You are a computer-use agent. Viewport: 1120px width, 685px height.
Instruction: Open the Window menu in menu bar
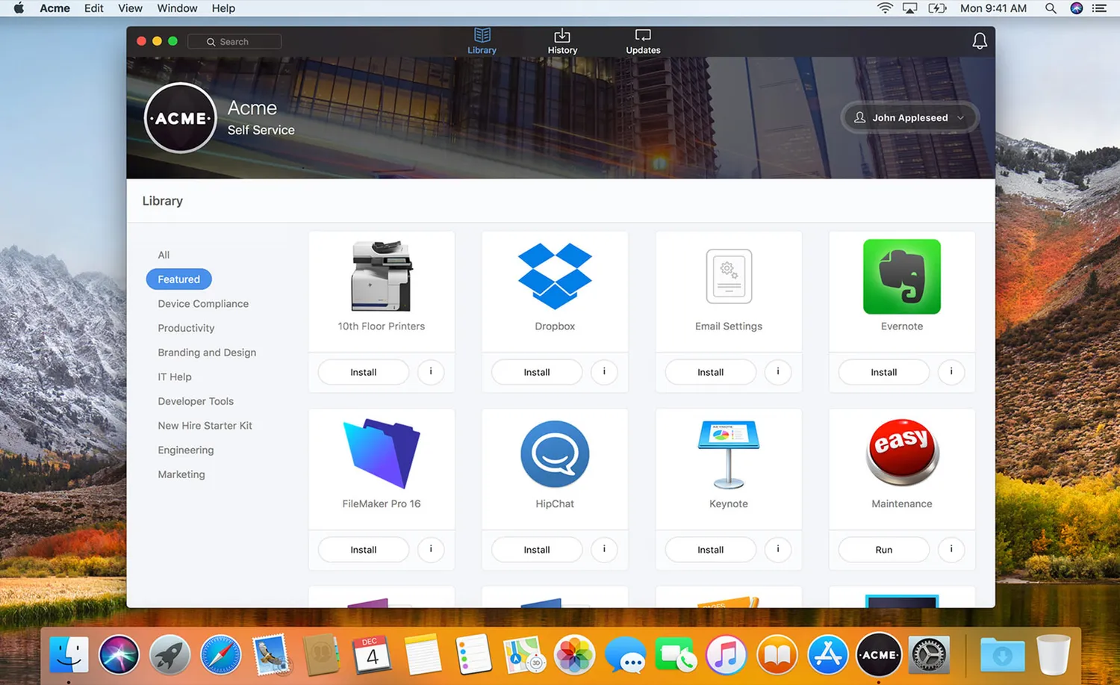177,8
